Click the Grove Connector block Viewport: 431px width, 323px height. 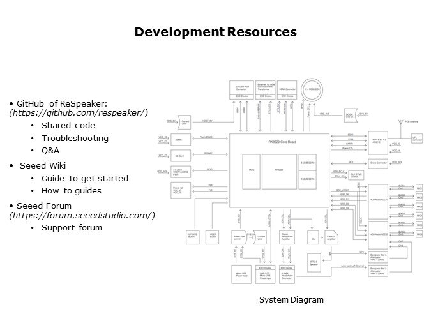click(379, 163)
